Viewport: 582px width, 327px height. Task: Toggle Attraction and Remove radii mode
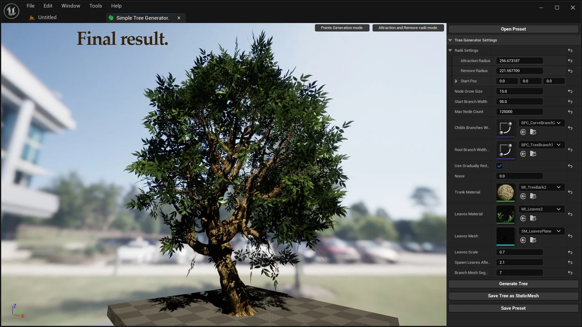[408, 28]
